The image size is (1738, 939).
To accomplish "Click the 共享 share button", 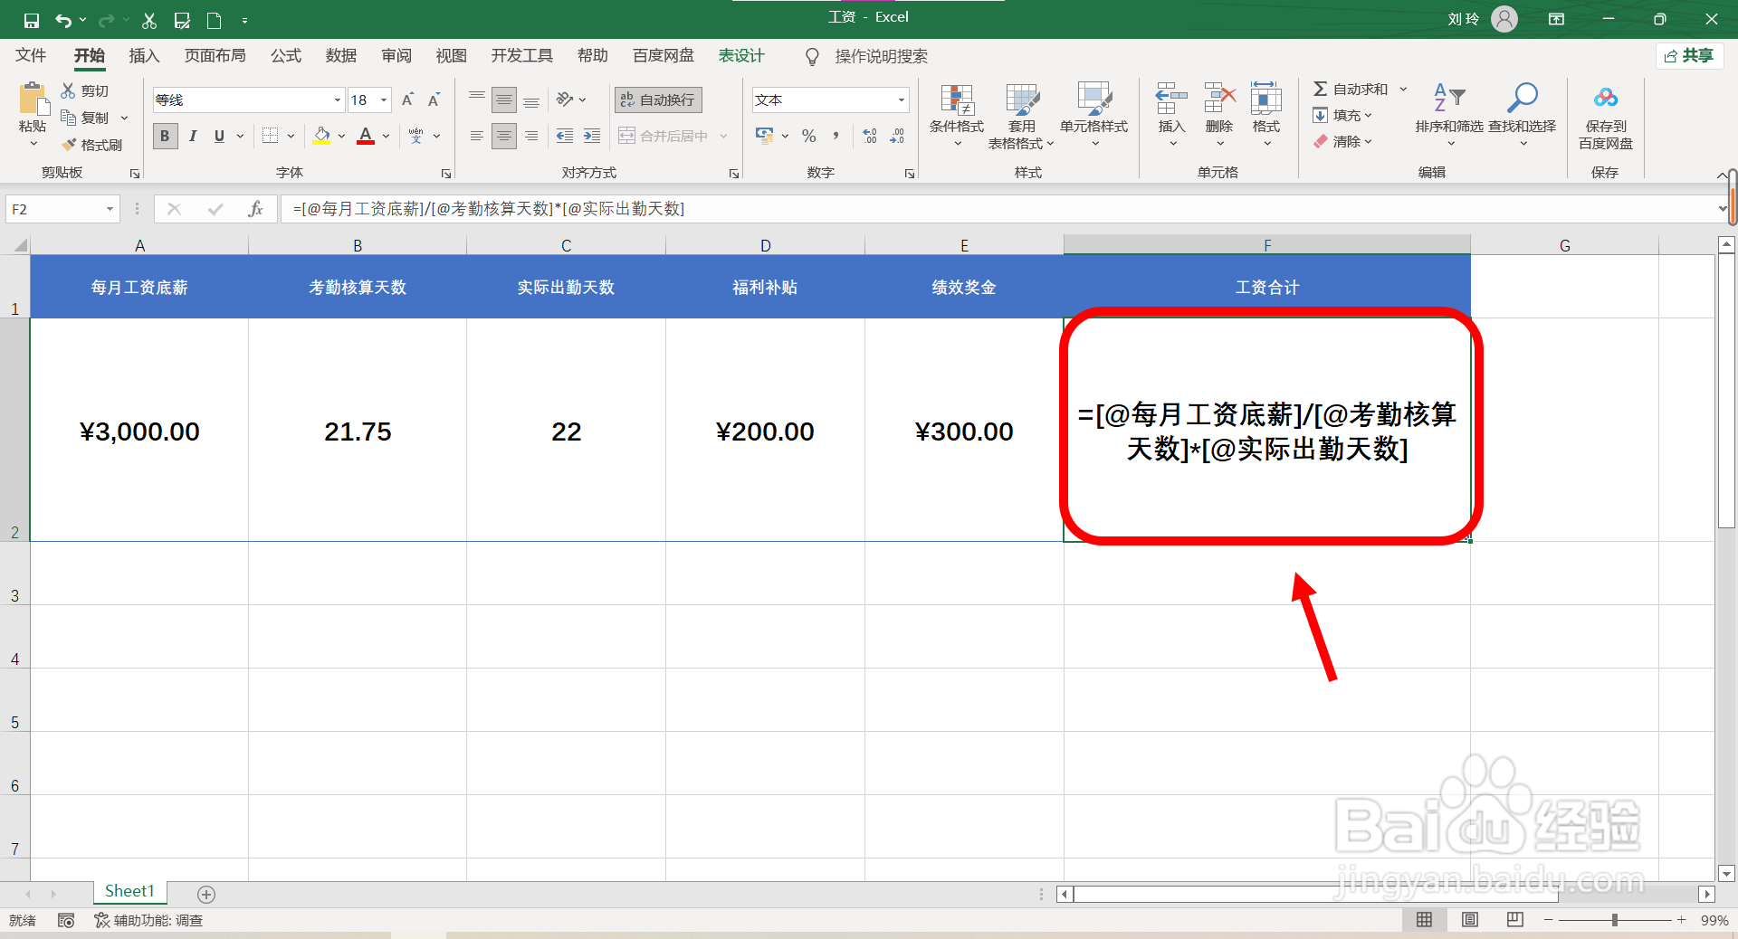I will click(x=1689, y=55).
